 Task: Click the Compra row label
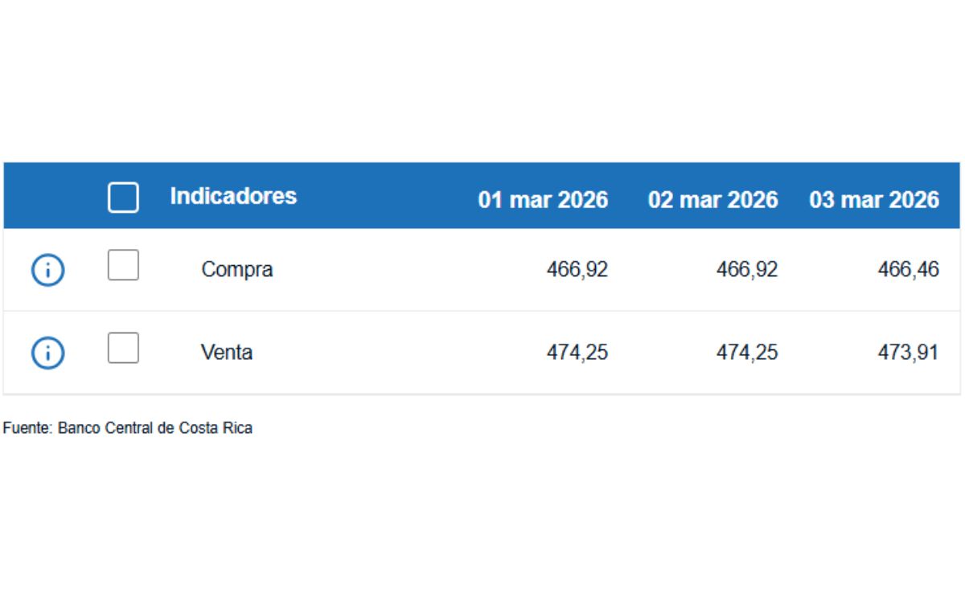point(236,270)
